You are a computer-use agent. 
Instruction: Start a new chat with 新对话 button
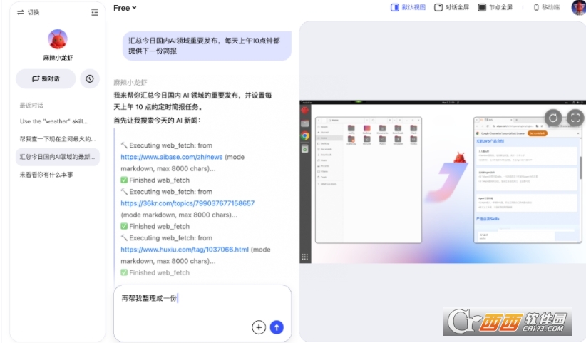pos(46,79)
